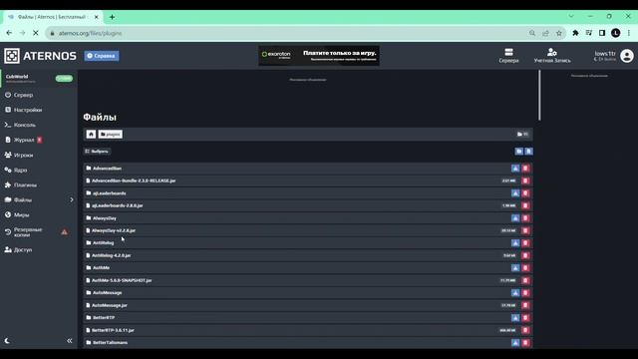Image resolution: width=638 pixels, height=359 pixels.
Task: Open AuthMe-5.6.0-SNAPSHOT.jar file
Action: 122,280
